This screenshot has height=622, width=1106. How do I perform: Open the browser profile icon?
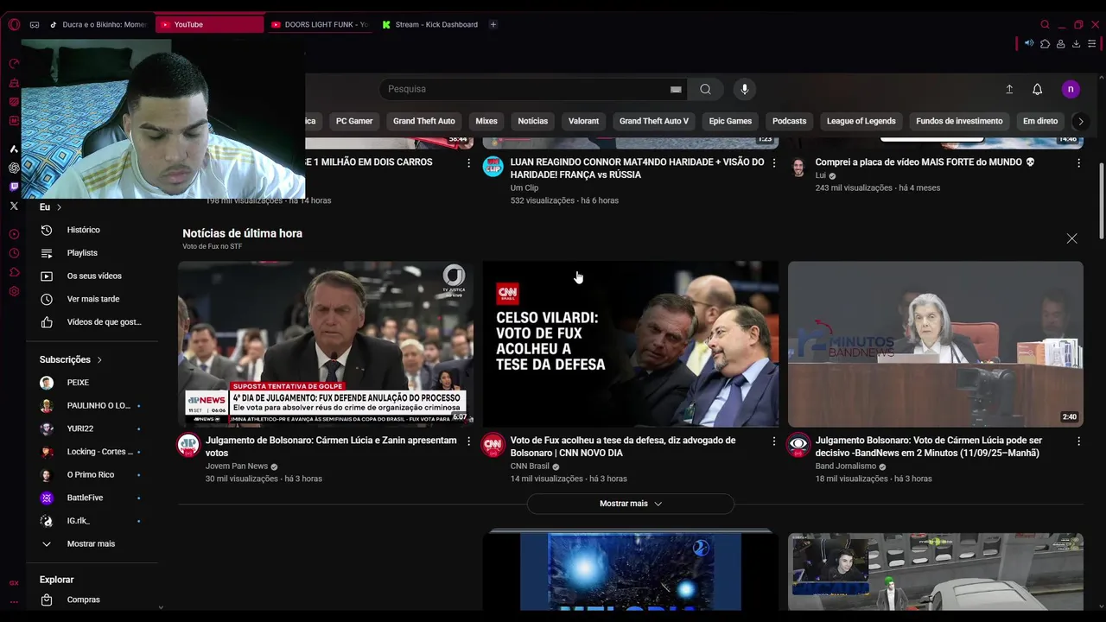1060,43
